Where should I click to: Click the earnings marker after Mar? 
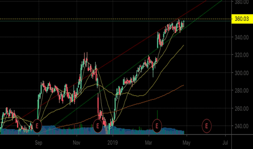tap(157, 126)
